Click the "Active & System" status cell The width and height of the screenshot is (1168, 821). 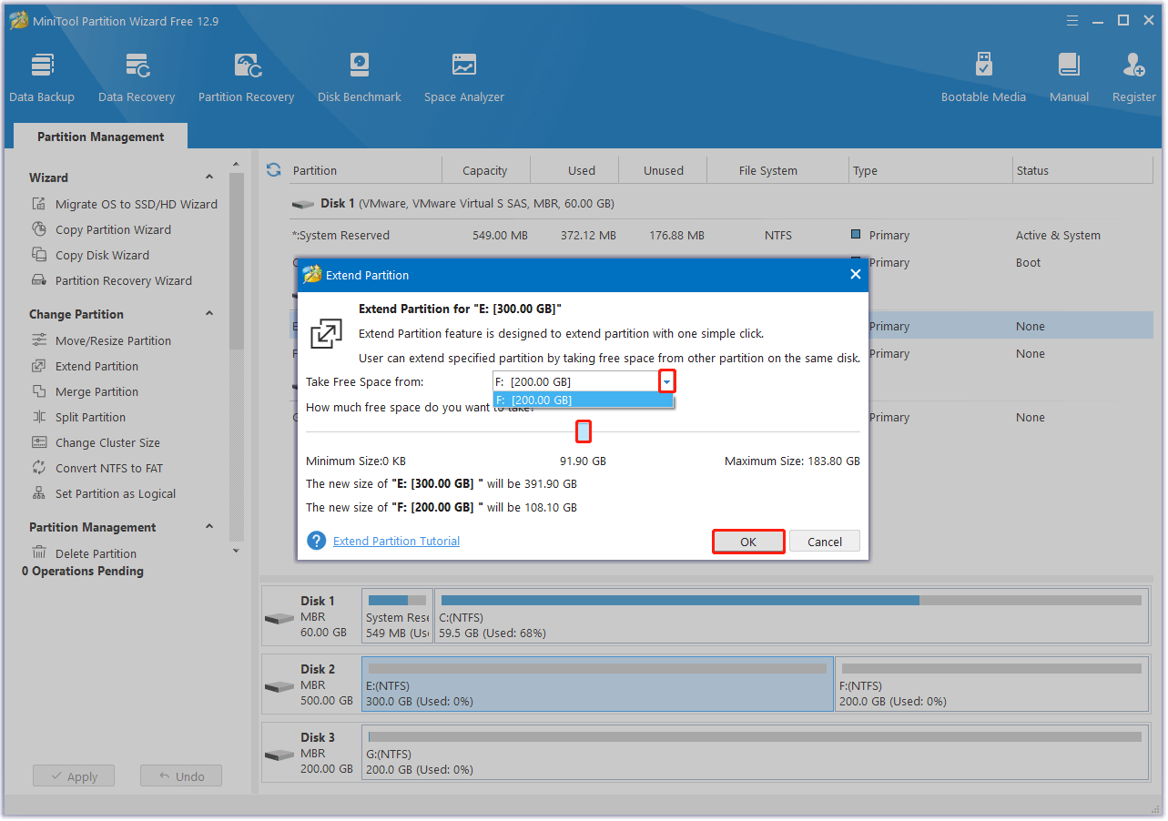tap(1058, 235)
